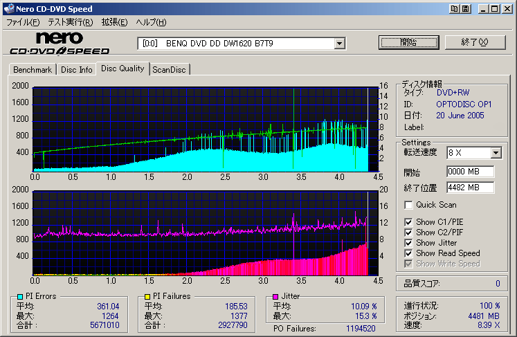Screen dimensions: 517x337
Task: Click the 終了位置 field showing 4482 MB
Action: tap(471, 188)
